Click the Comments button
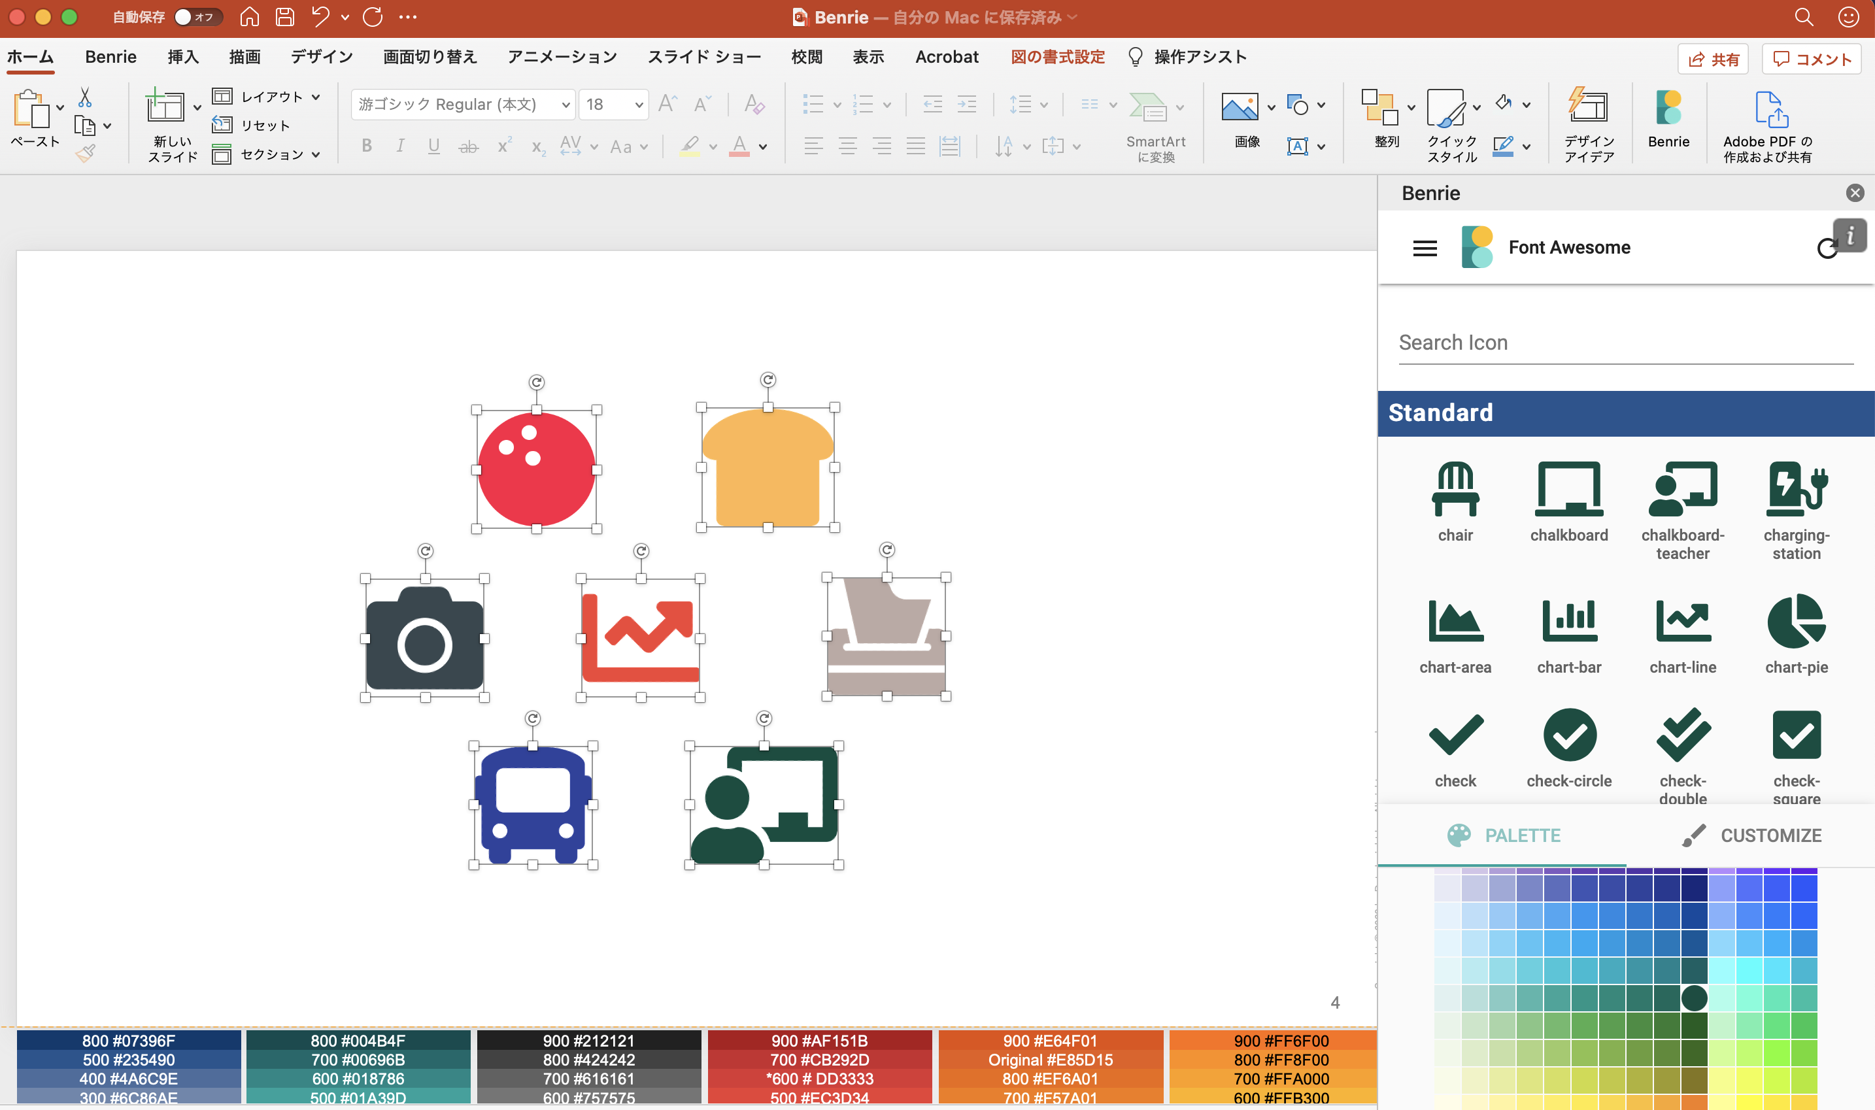This screenshot has height=1110, width=1875. [x=1811, y=59]
